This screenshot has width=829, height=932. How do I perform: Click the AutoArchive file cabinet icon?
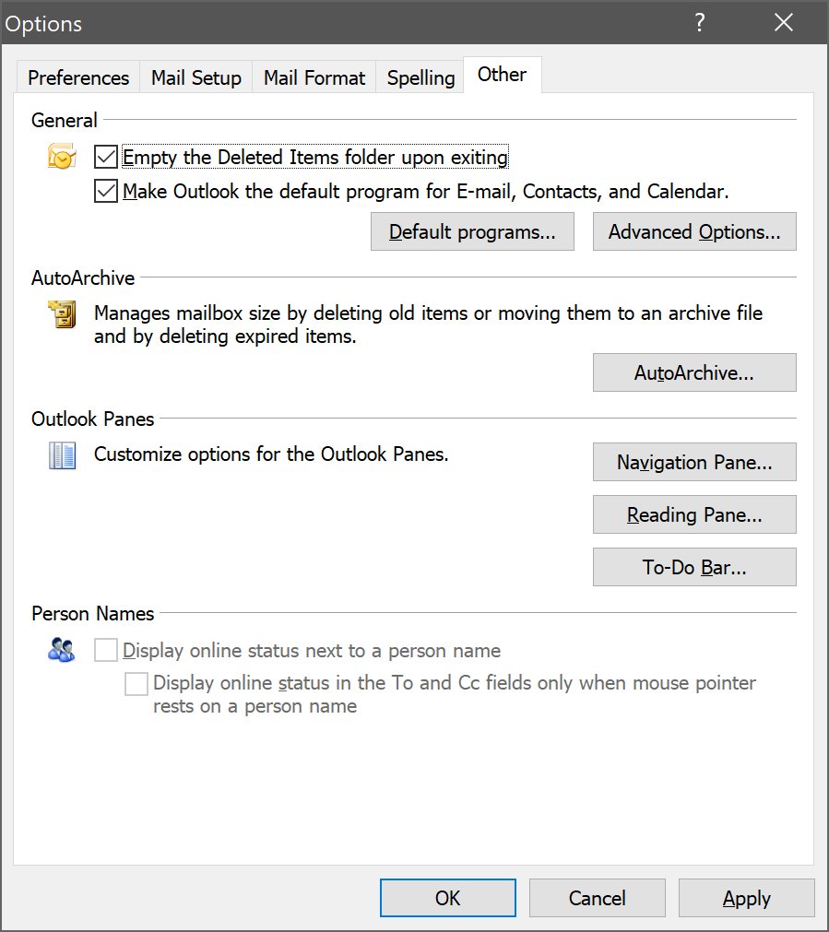coord(62,314)
